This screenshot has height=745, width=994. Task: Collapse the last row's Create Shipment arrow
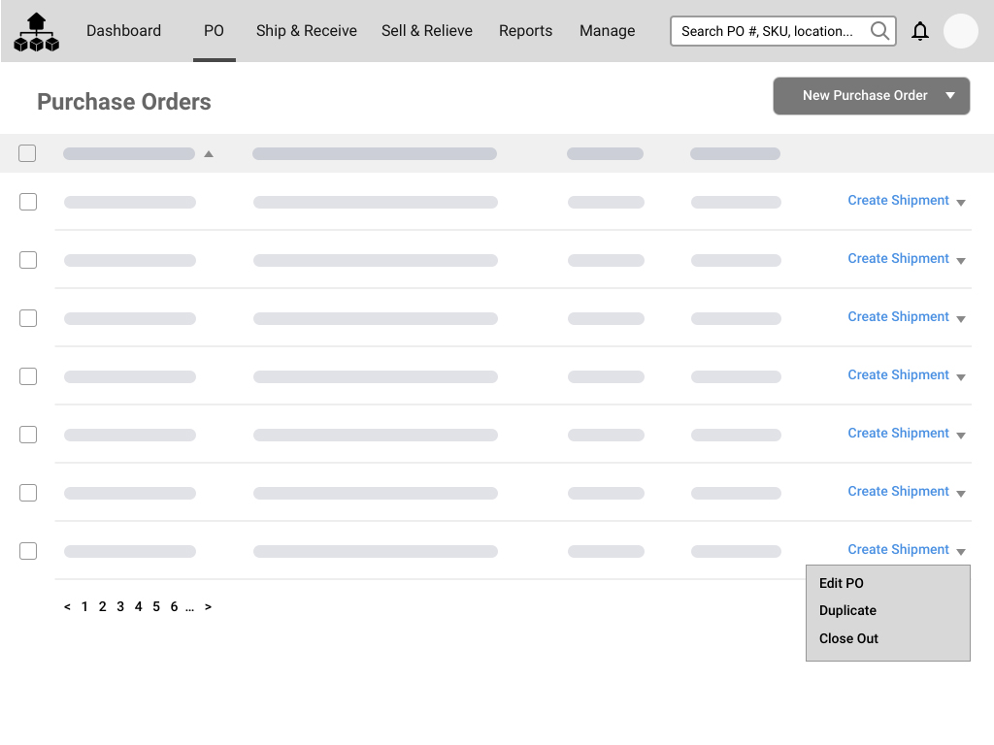coord(960,552)
